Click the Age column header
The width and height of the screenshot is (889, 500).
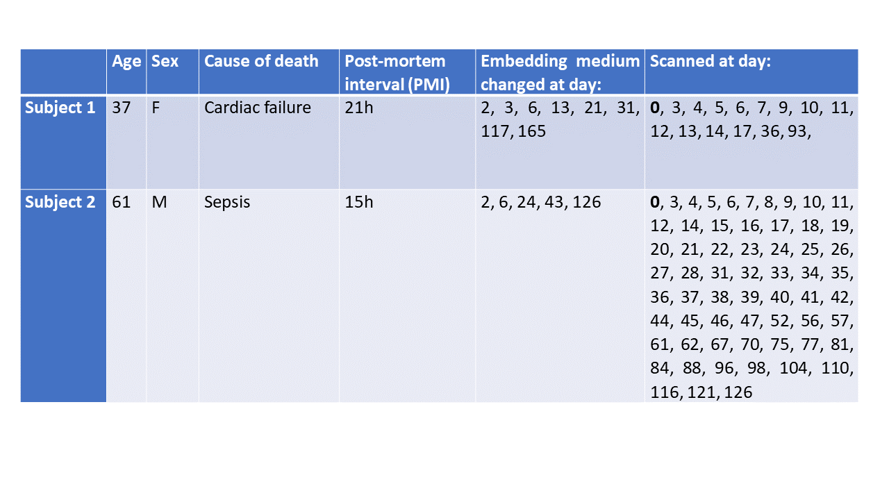click(x=126, y=61)
